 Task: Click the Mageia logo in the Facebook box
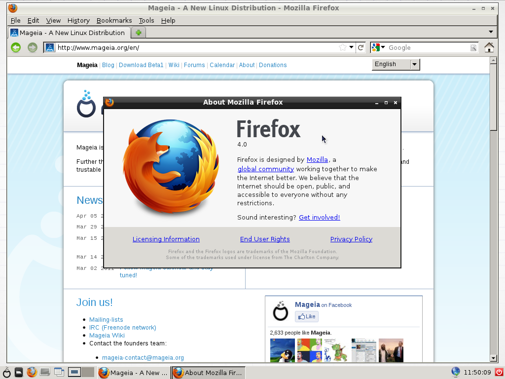coord(280,311)
